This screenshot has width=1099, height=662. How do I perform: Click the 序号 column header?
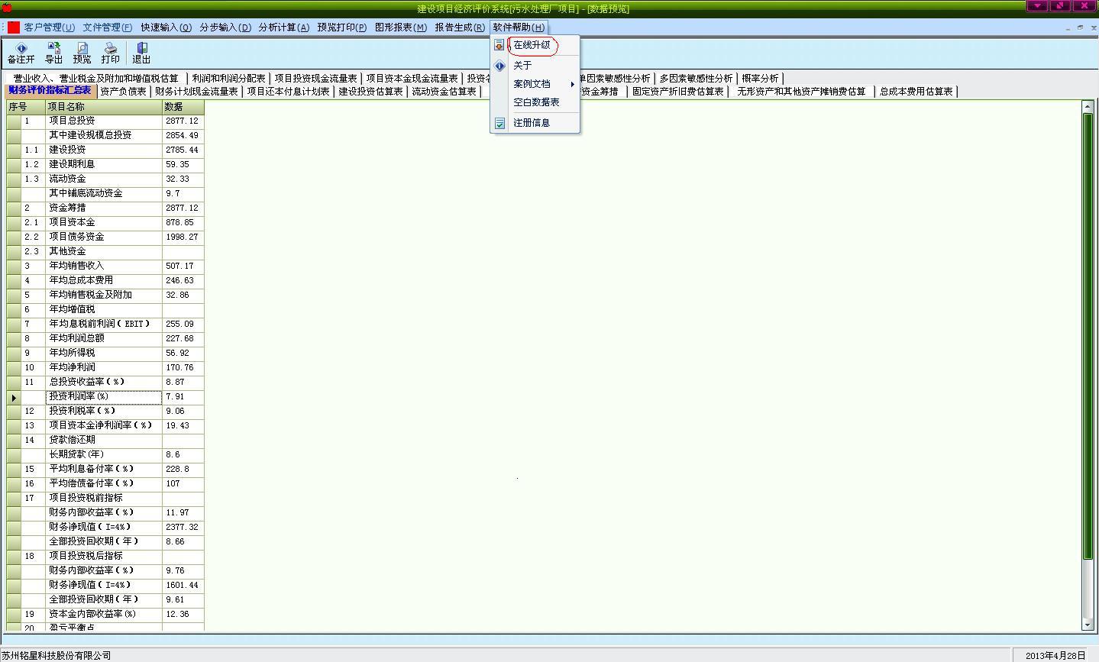[26, 107]
